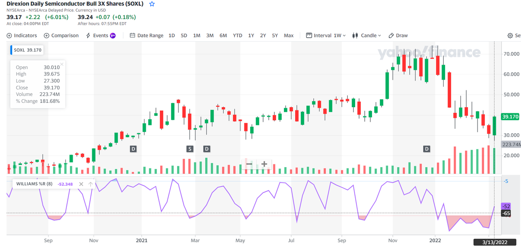
Task: Click the 70.000 price axis label
Action: pyautogui.click(x=511, y=54)
